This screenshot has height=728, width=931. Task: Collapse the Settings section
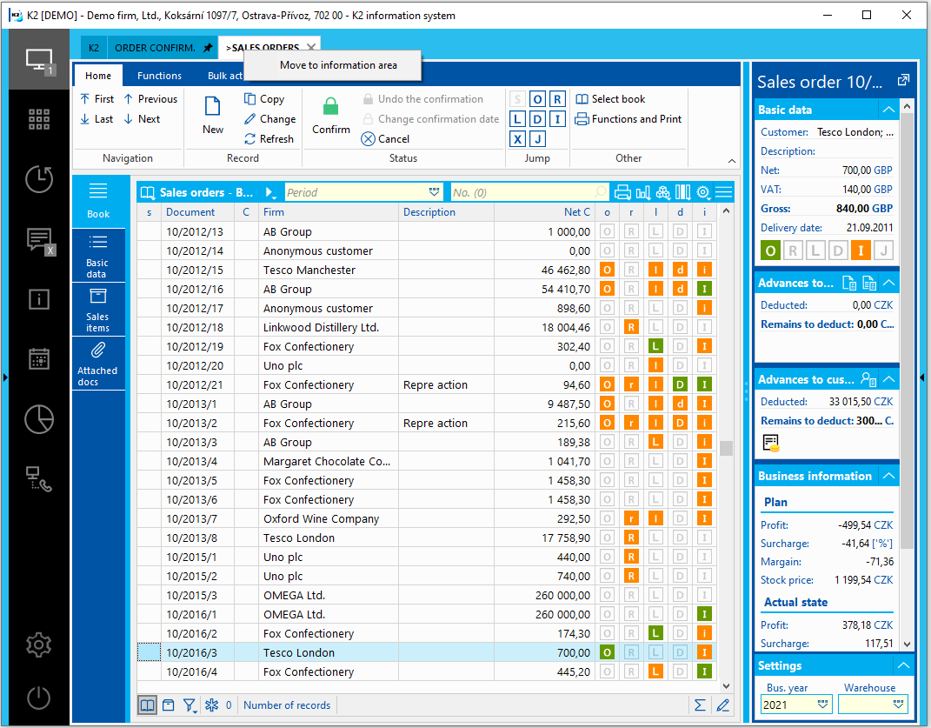tap(903, 665)
